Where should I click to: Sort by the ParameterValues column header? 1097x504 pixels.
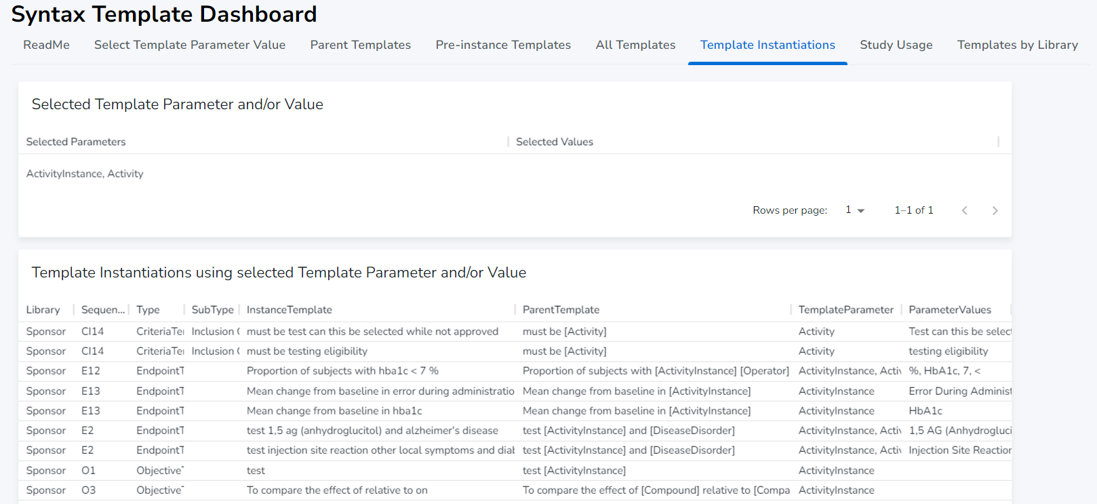(950, 310)
